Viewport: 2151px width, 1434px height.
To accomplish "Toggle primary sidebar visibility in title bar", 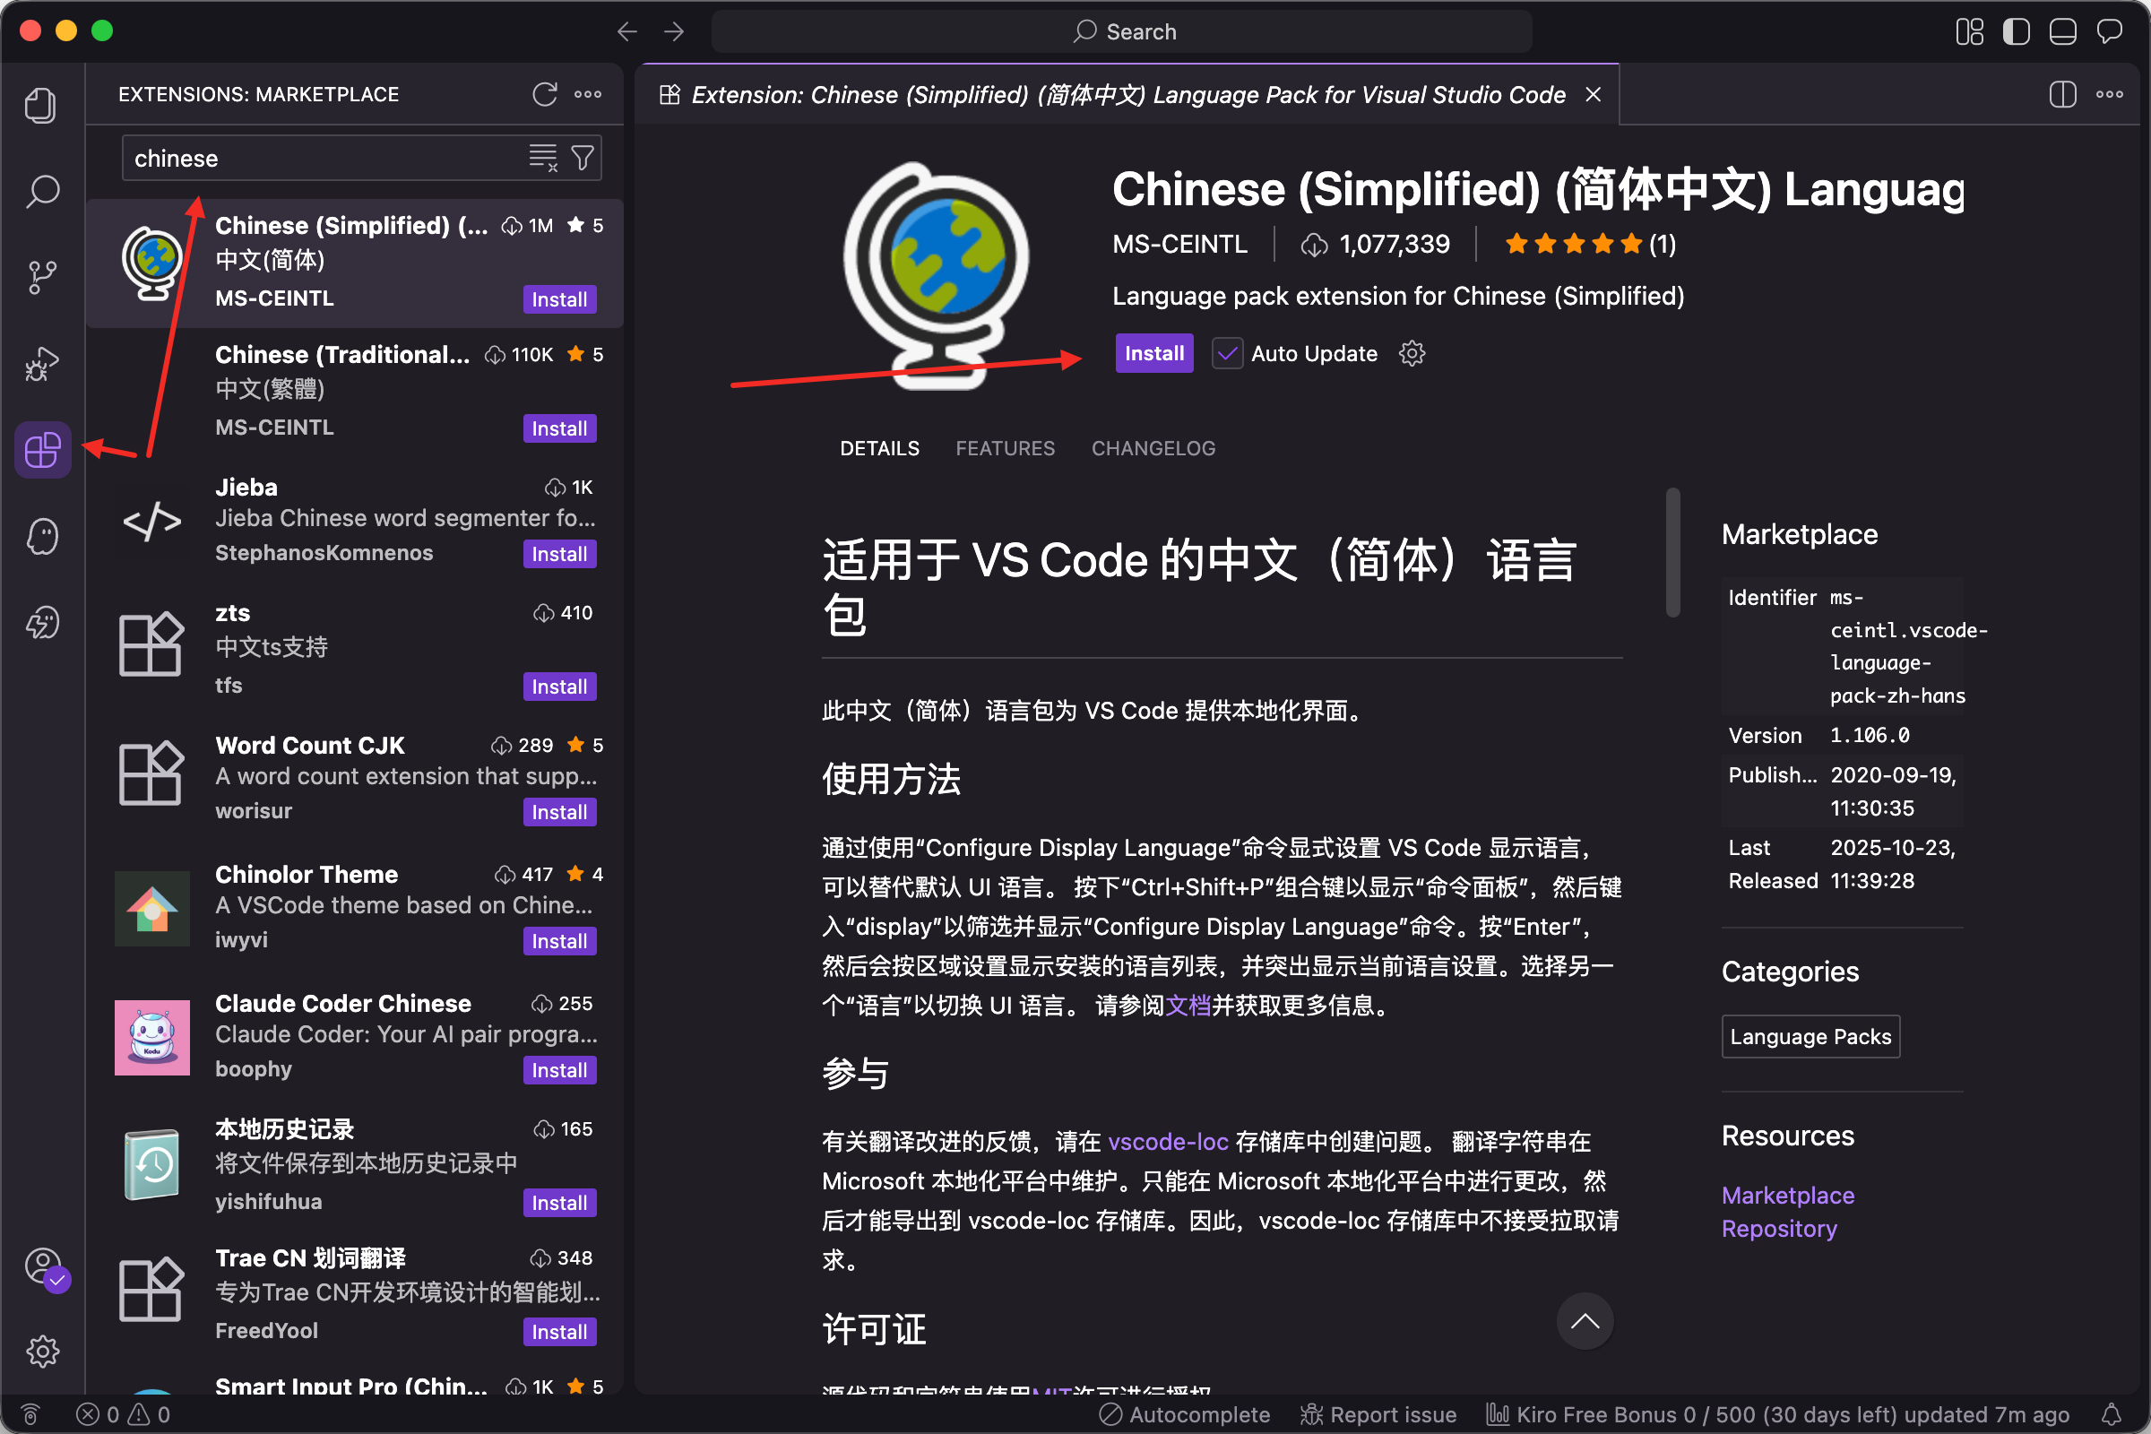I will 2016,32.
